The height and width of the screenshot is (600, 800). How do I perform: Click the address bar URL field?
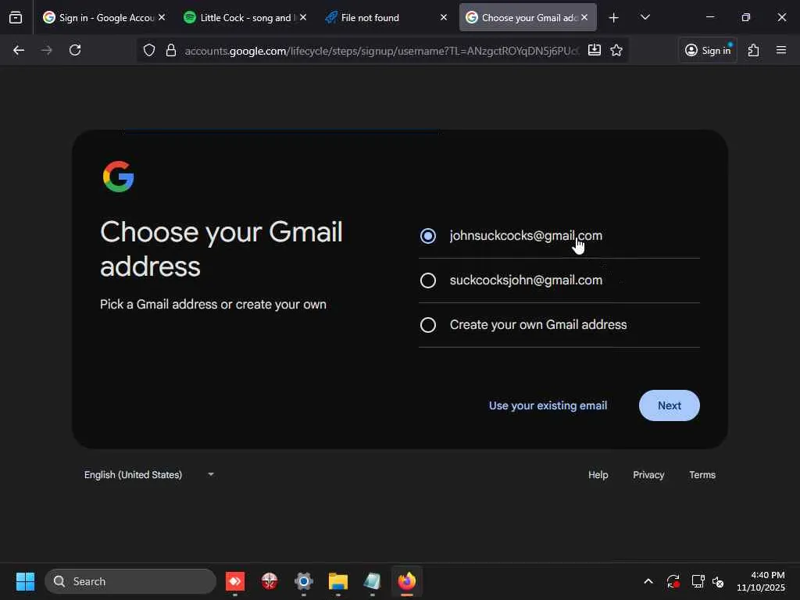tap(381, 51)
